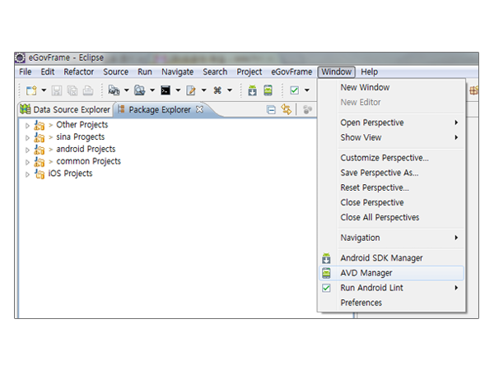Expand the Other Projects tree node
494x370 pixels.
(27, 126)
